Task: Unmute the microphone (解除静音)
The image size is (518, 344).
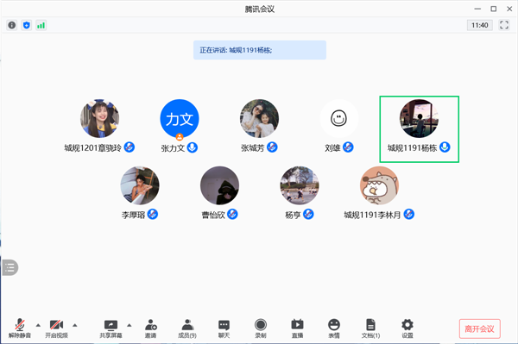Action: [x=20, y=328]
